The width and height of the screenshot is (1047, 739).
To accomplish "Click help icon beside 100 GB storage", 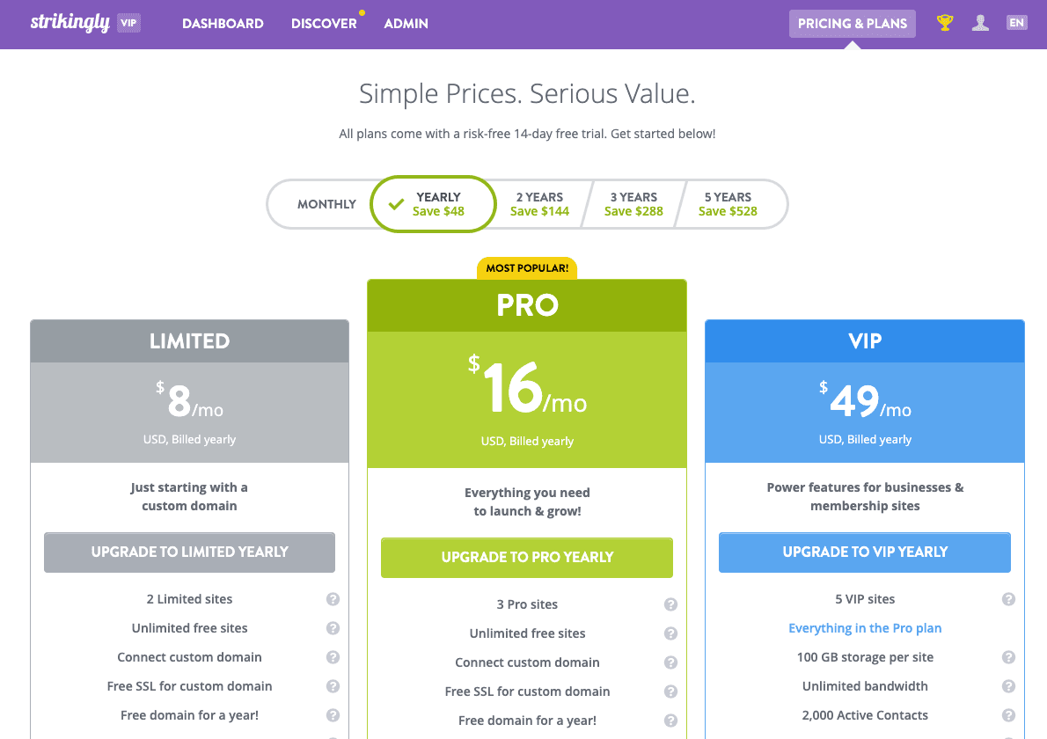I will pos(1008,658).
